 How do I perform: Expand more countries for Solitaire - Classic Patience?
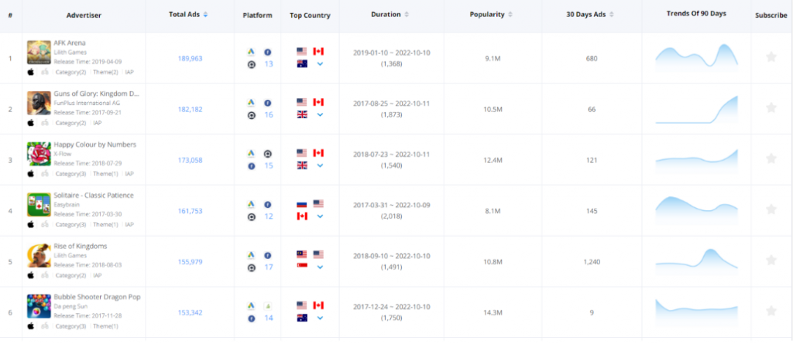320,216
